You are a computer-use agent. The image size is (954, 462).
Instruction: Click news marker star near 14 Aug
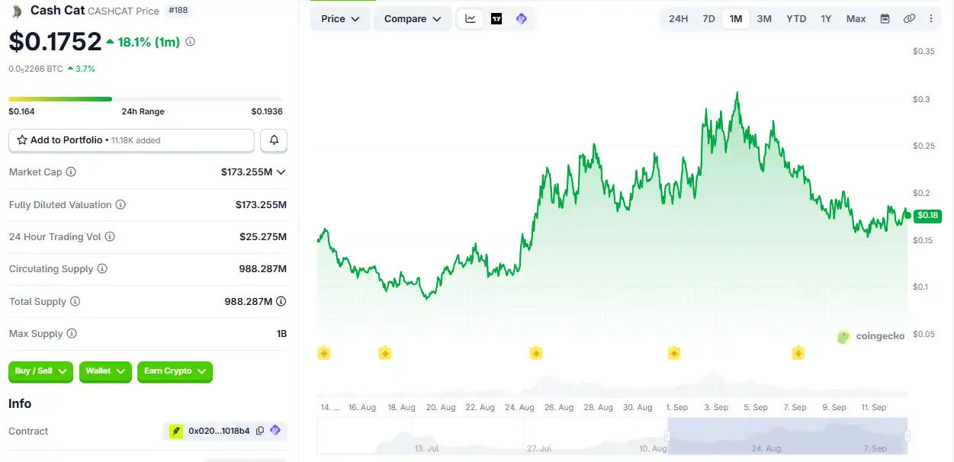tap(324, 353)
